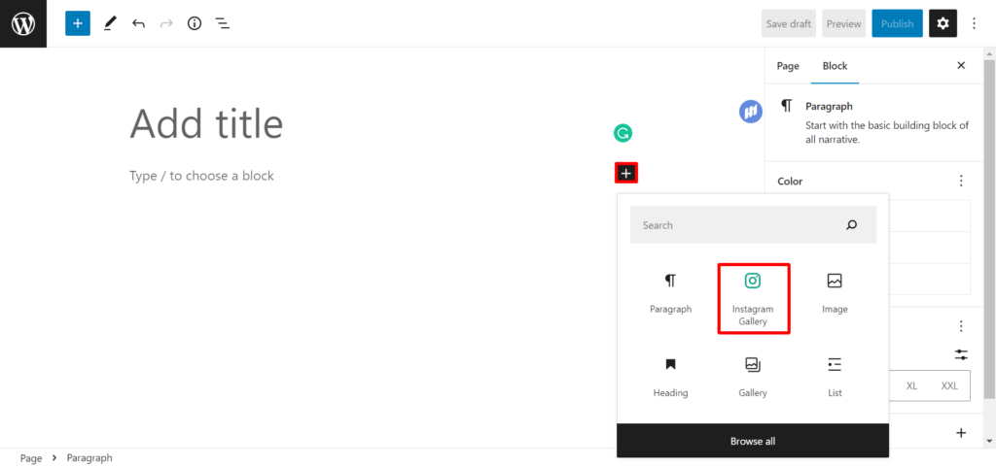996x467 pixels.
Task: Click Browse all blocks
Action: point(753,441)
